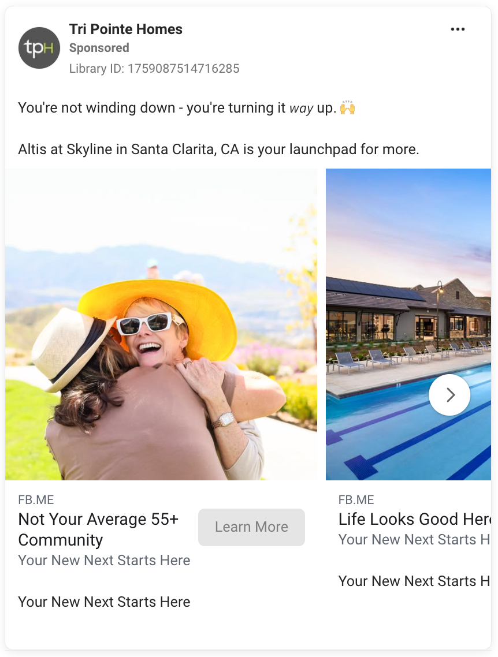Viewport: 498px width, 657px height.
Task: Click the Not Your Average 55+ Community headline
Action: [x=99, y=529]
